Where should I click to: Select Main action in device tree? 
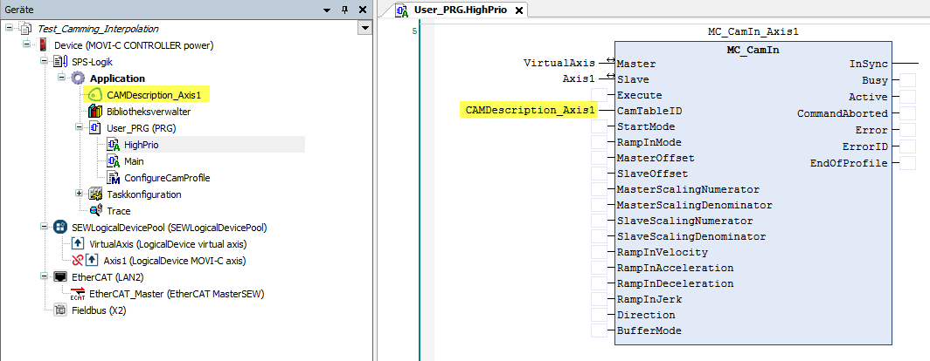pos(134,161)
